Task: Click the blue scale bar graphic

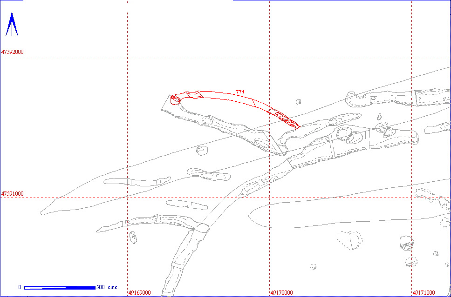Action: [x=60, y=288]
